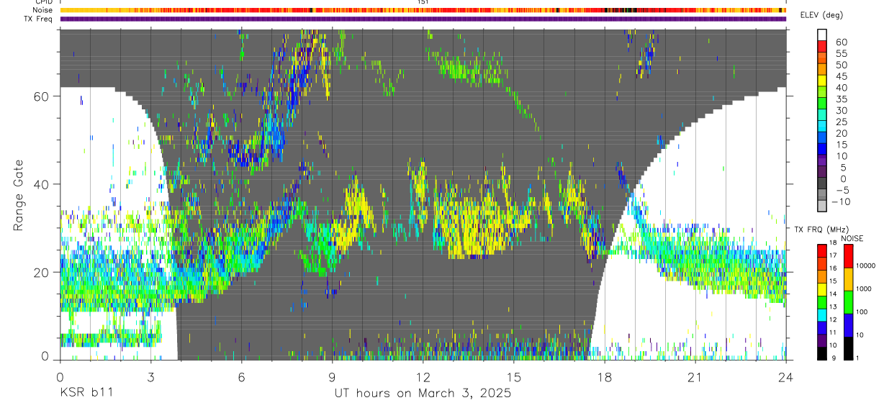Viewport: 884px width, 408px height.
Task: Click the purple TX Freq strip above the plot
Action: [x=423, y=19]
